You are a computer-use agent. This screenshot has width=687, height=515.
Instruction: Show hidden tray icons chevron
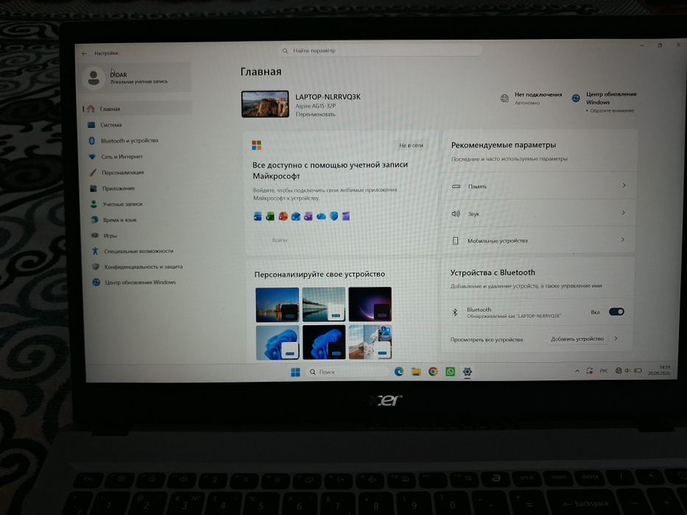[577, 372]
